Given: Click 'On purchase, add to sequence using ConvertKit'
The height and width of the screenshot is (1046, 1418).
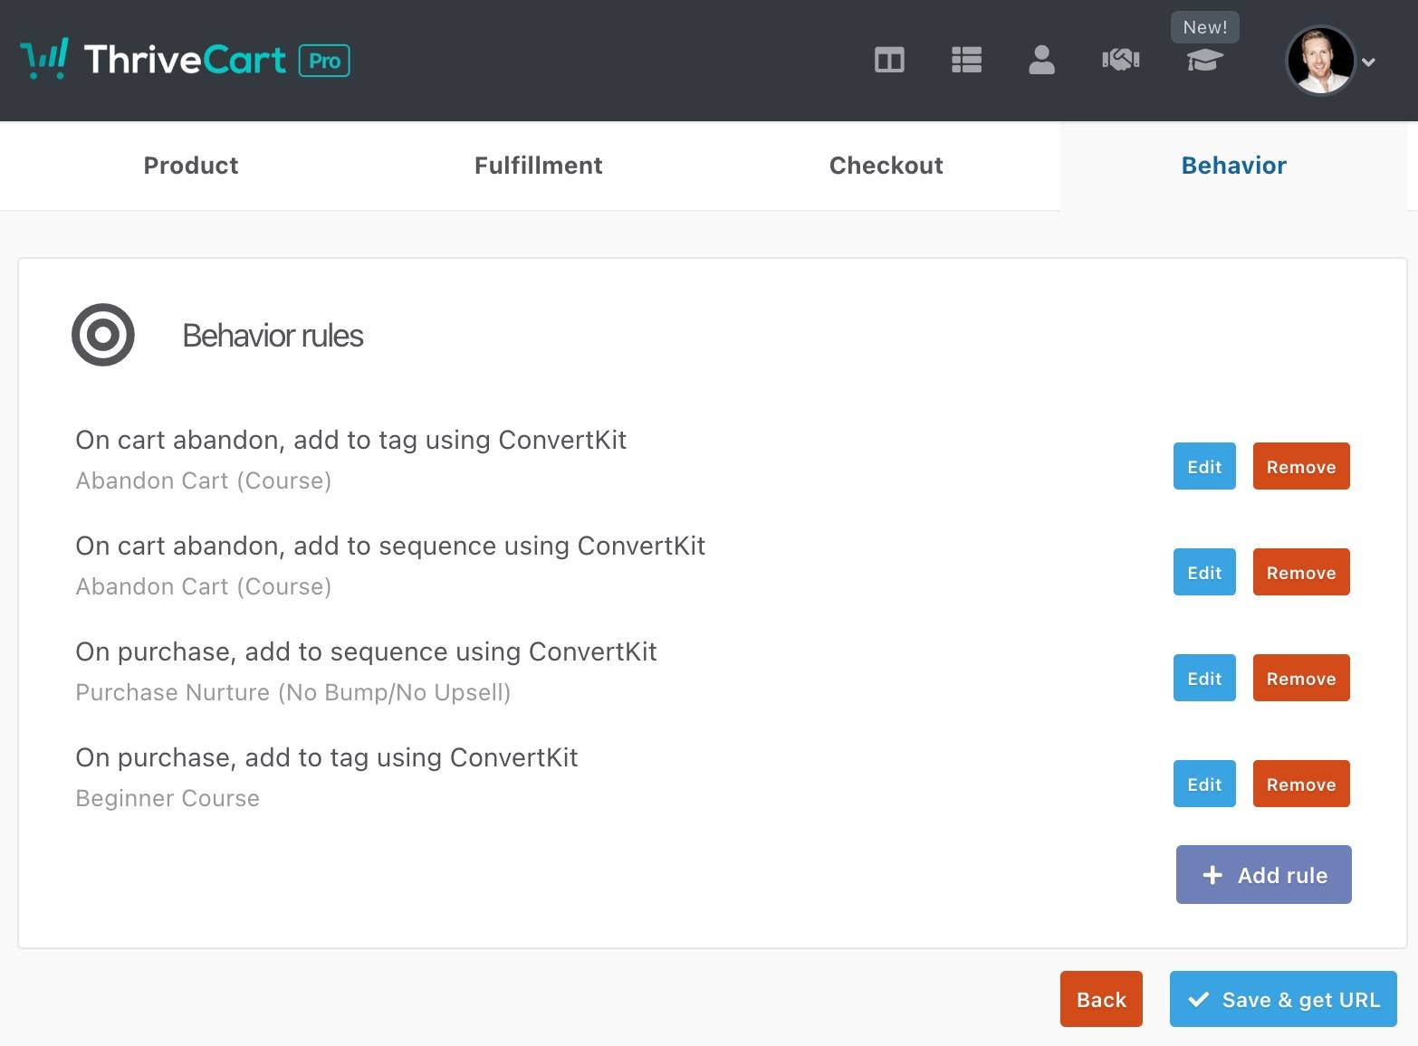Looking at the screenshot, I should (366, 651).
